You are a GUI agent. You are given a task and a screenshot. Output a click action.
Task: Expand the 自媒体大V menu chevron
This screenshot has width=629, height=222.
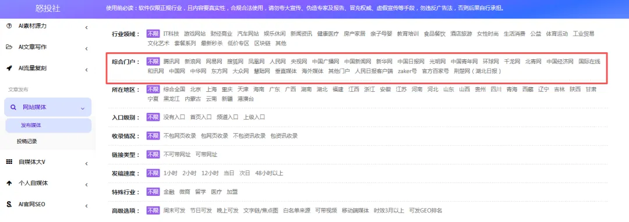(x=86, y=164)
